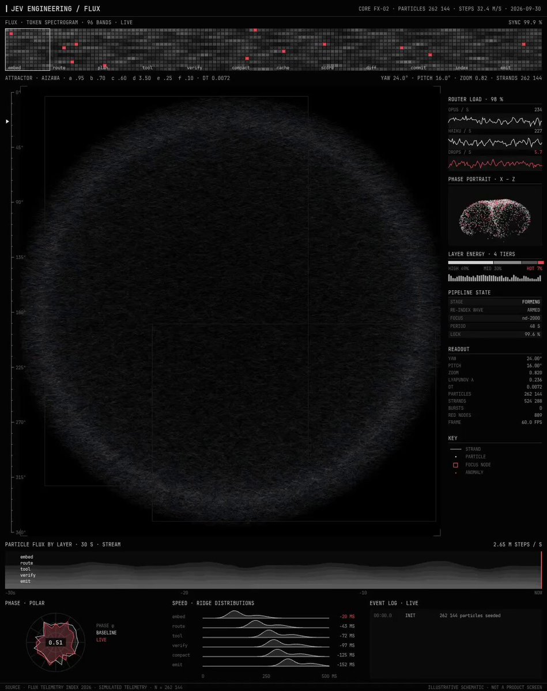Select the FOCUS value nd-2000
Viewport: 547px width, 691px height.
coord(531,318)
